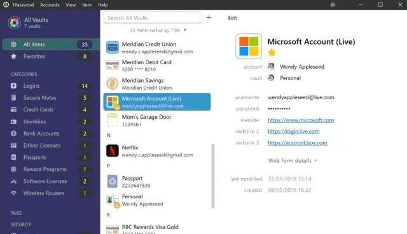
Task: Open the https://login.live.com link
Action: (x=294, y=132)
